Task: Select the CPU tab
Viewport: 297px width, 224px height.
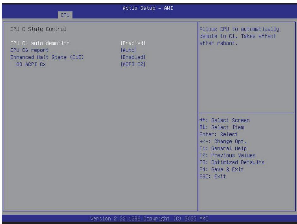Action: tap(65, 15)
